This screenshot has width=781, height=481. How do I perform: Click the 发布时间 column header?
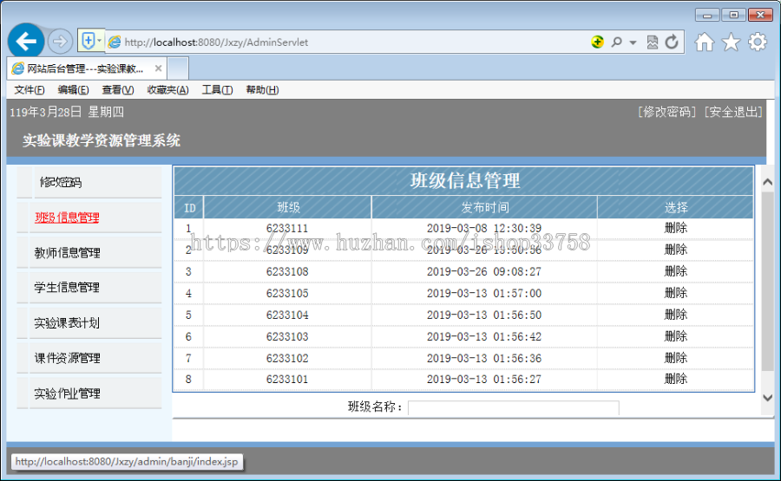(x=484, y=207)
